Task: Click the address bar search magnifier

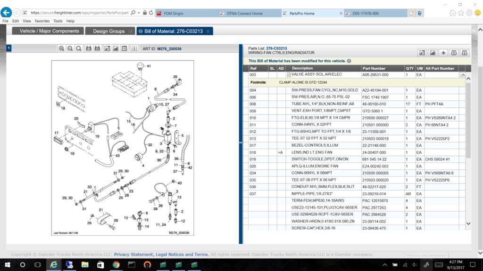Action: coord(133,13)
